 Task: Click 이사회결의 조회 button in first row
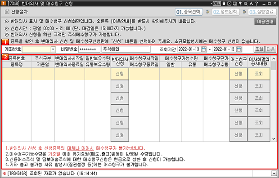click(259, 74)
